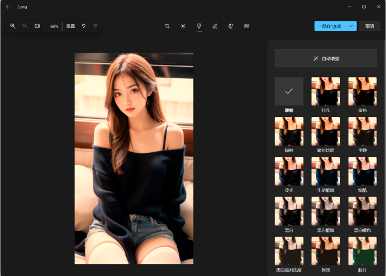Open the background removal tool
Image resolution: width=386 pixels, height=276 pixels.
pyautogui.click(x=230, y=26)
